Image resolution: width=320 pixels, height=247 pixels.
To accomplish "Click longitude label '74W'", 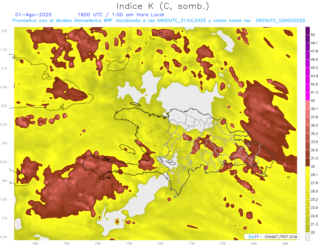I will [97, 243].
